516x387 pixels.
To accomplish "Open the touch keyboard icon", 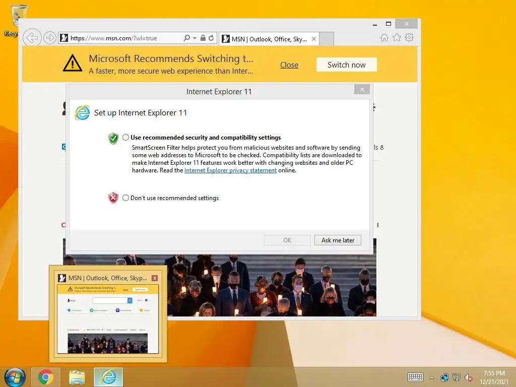I will point(415,377).
